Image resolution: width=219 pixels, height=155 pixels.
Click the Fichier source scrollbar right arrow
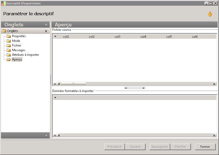point(214,84)
